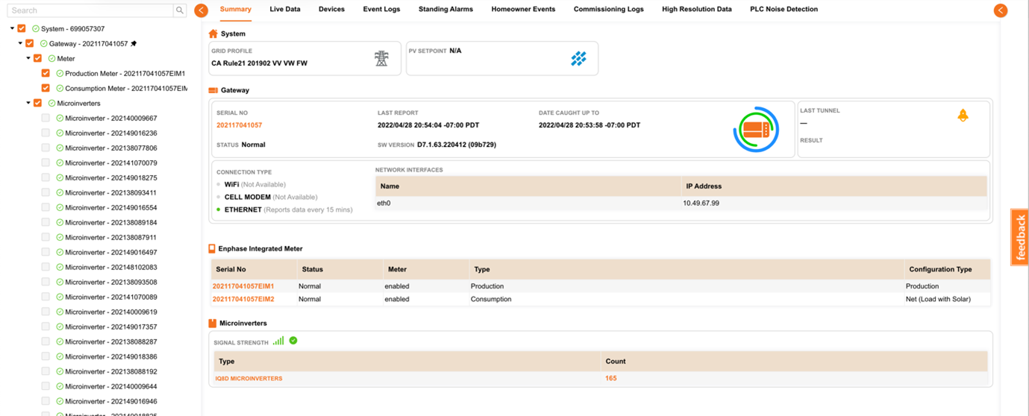This screenshot has height=416, width=1029.
Task: Select Microinverter 202148102083 tree row
Action: click(x=111, y=268)
